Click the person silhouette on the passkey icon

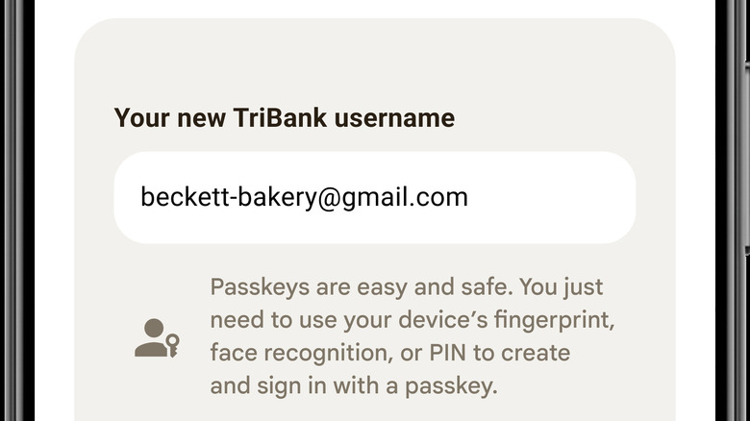(149, 337)
